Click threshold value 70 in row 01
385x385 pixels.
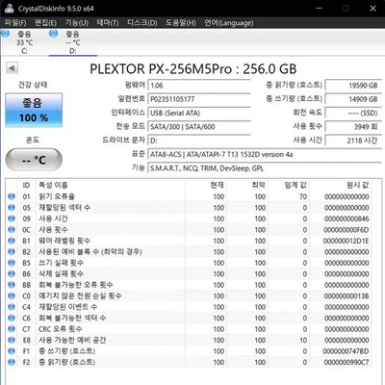click(x=303, y=196)
